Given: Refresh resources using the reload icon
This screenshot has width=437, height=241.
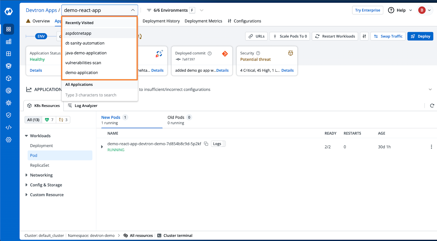Looking at the screenshot, I should click(432, 105).
